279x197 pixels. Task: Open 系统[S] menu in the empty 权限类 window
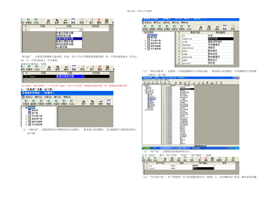tap(29, 97)
